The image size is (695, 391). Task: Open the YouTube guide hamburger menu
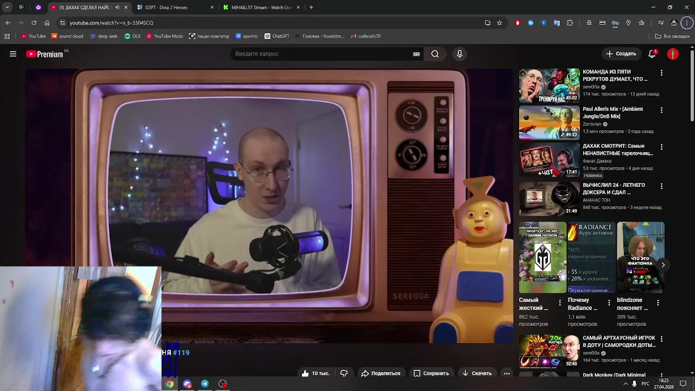point(13,54)
